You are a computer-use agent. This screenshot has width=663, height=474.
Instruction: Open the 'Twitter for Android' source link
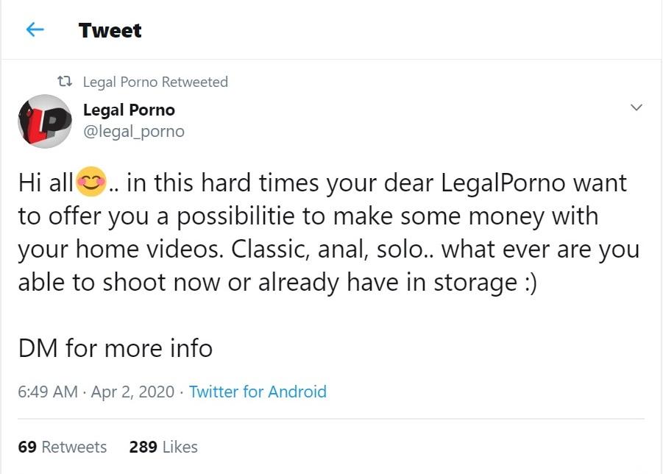click(258, 392)
